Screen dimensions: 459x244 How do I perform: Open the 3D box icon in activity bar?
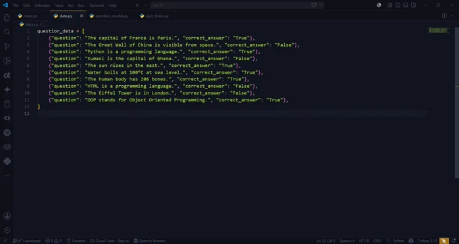[x=7, y=147]
